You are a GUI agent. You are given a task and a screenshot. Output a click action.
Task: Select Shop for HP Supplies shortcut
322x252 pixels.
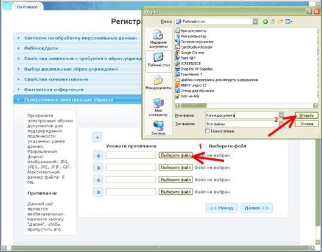point(194,69)
